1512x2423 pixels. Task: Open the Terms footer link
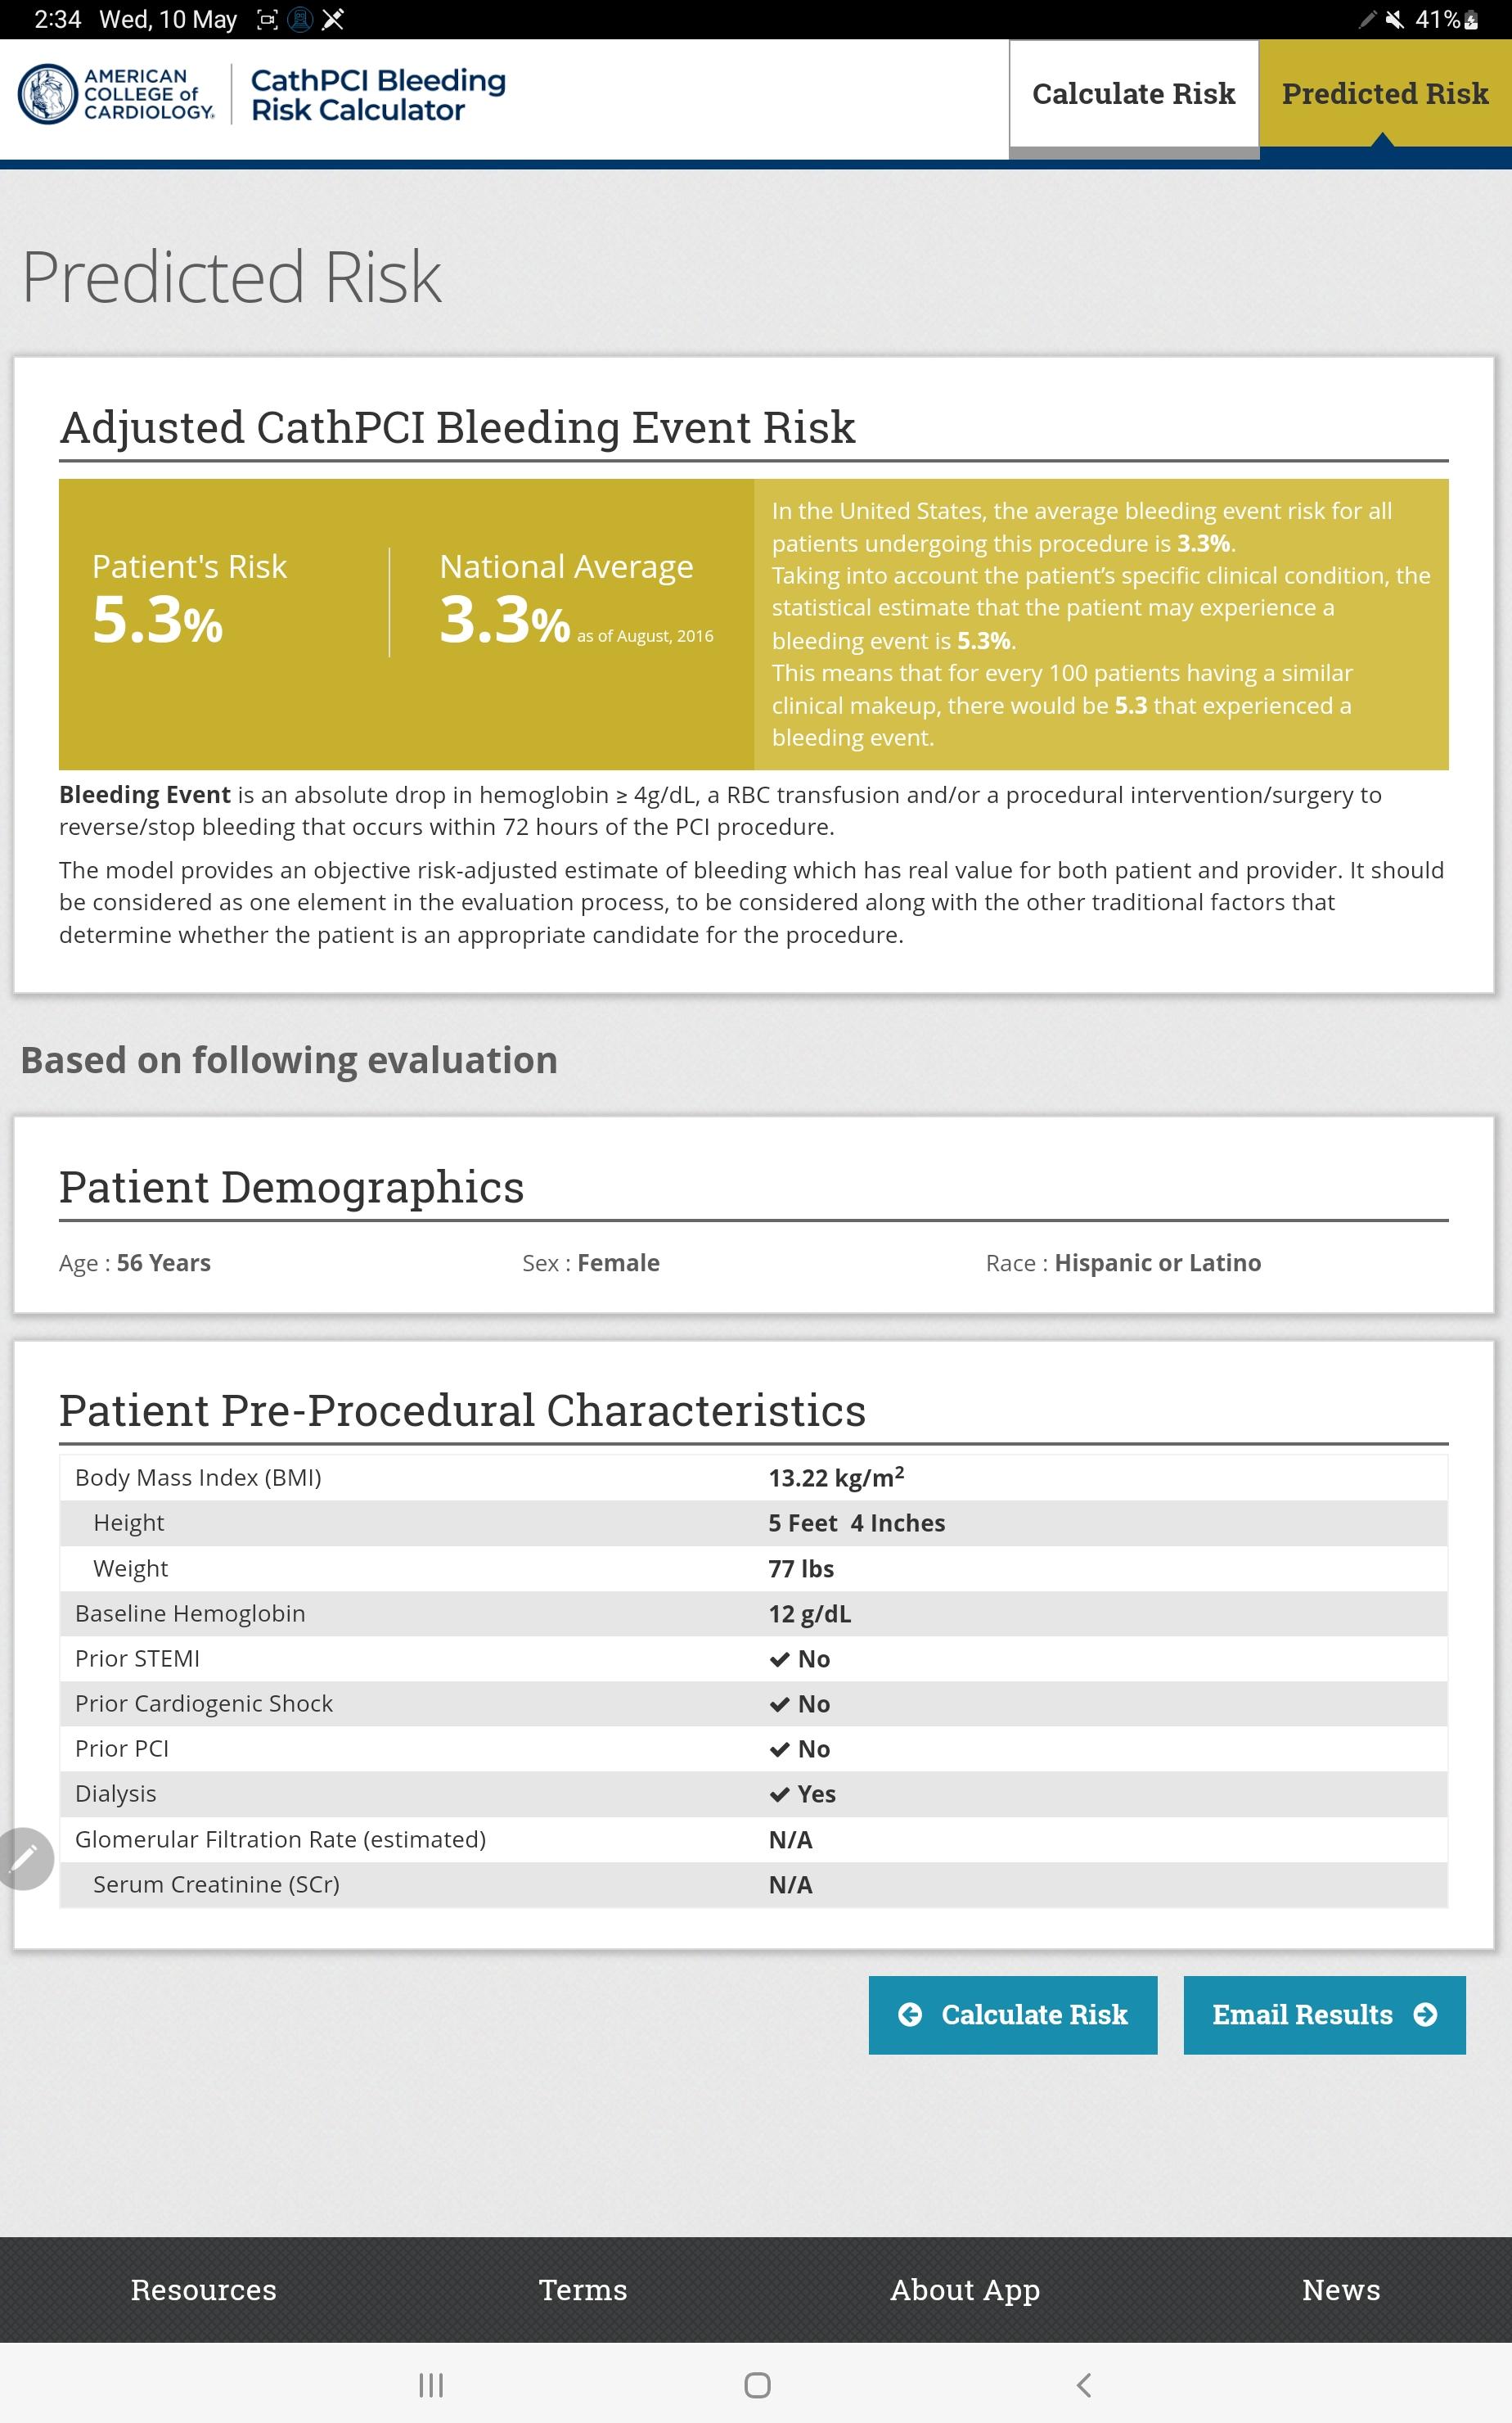pyautogui.click(x=583, y=2290)
